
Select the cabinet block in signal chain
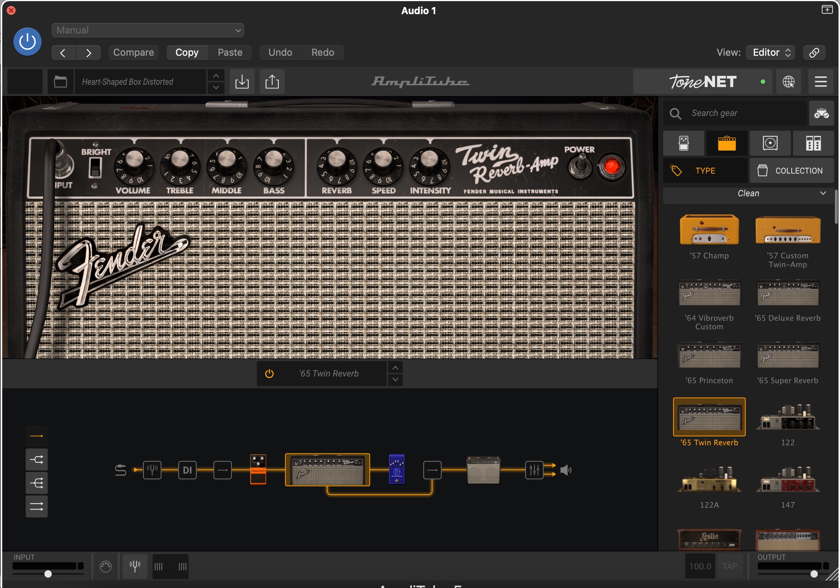483,470
